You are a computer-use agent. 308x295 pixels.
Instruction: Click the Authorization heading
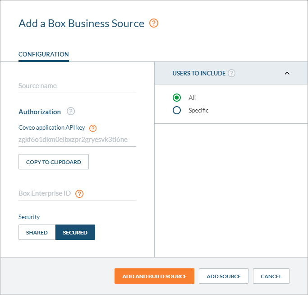(x=40, y=112)
